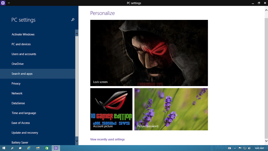Select Search and apps
This screenshot has height=151, width=268.
tap(38, 74)
